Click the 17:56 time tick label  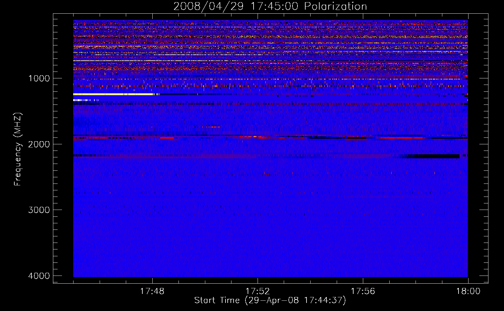click(363, 291)
